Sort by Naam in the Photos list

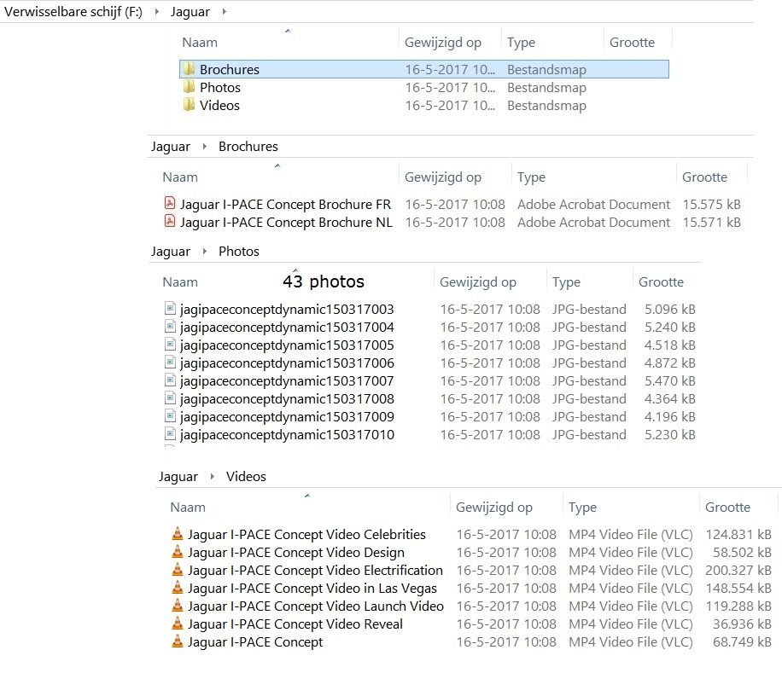pos(180,282)
